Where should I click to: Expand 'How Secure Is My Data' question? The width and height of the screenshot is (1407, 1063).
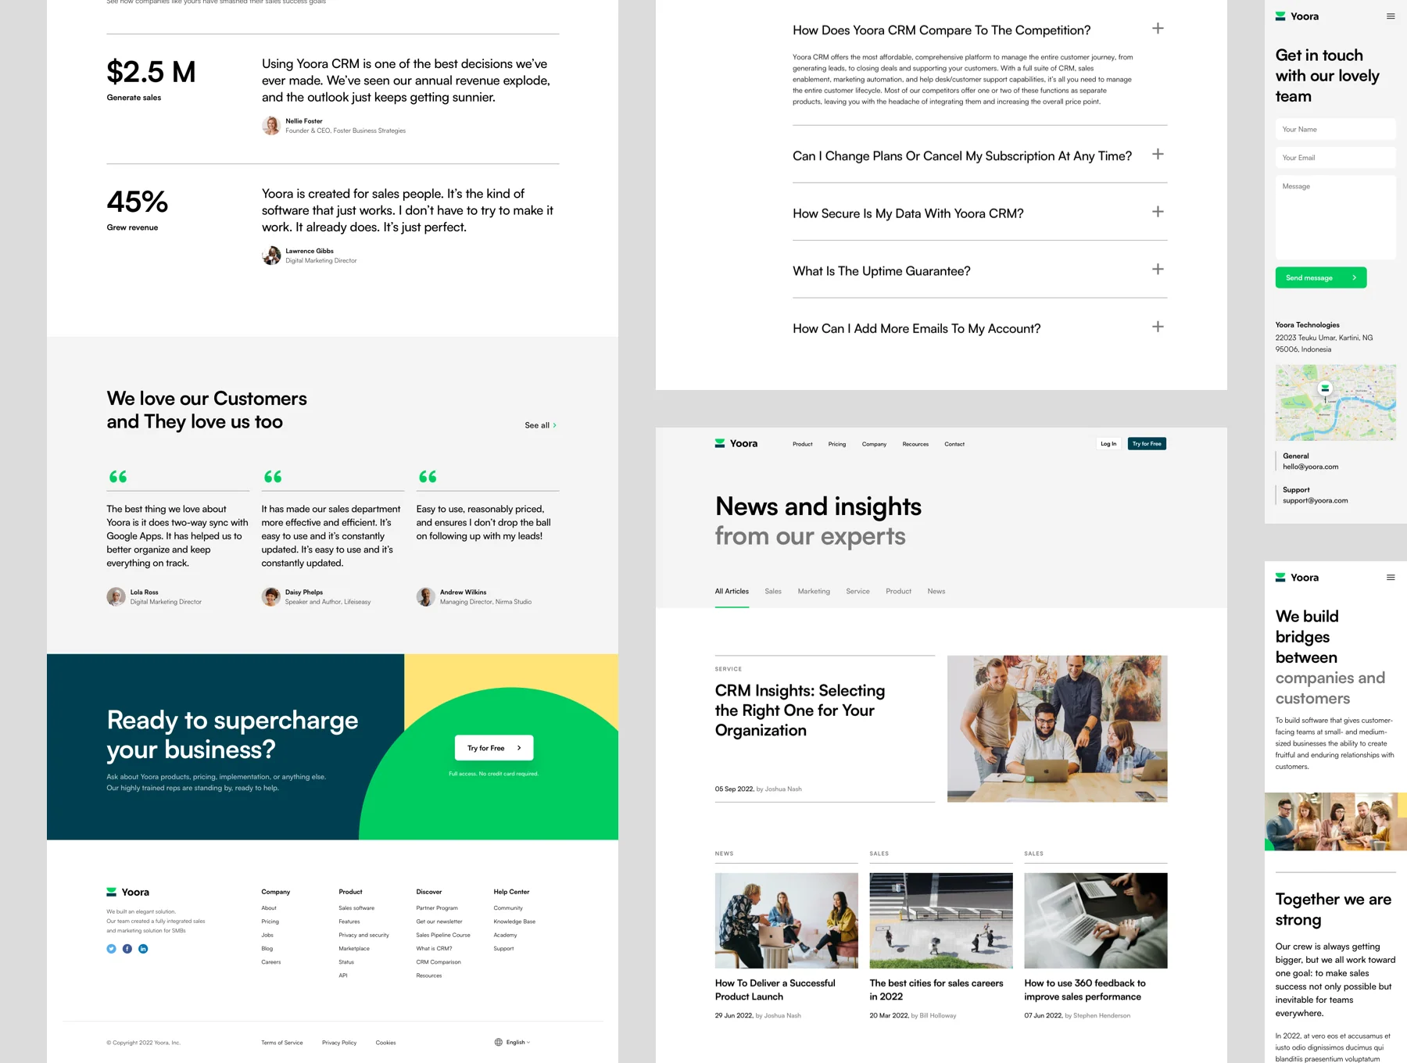point(1158,212)
